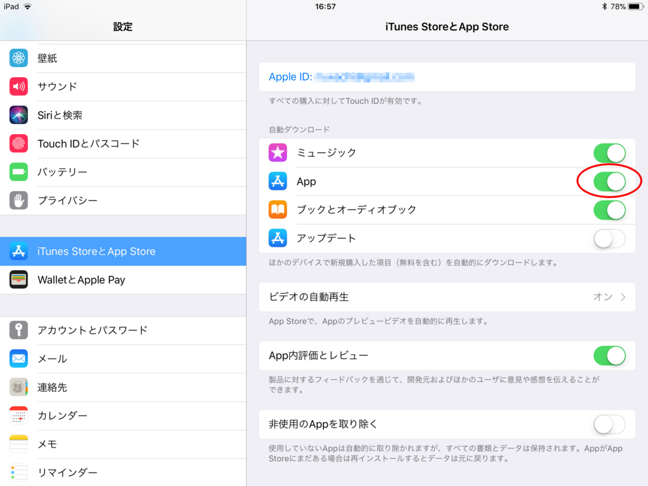The height and width of the screenshot is (486, 648).
Task: Open アカウントとパスワード settings
Action: coord(123,330)
